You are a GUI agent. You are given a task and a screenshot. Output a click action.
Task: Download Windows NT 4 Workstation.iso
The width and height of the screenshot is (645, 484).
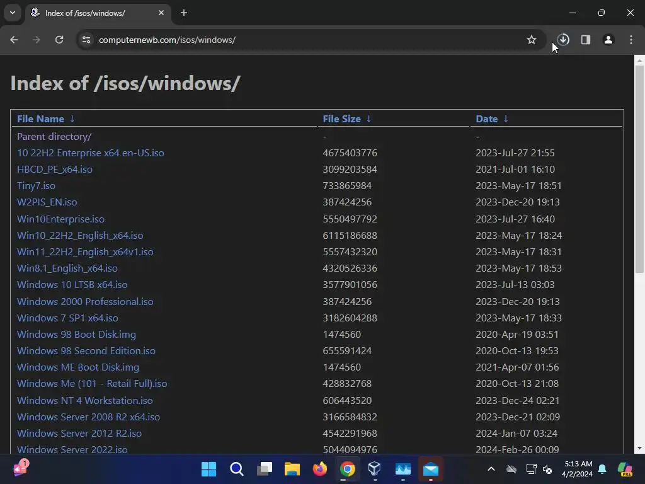(x=85, y=400)
